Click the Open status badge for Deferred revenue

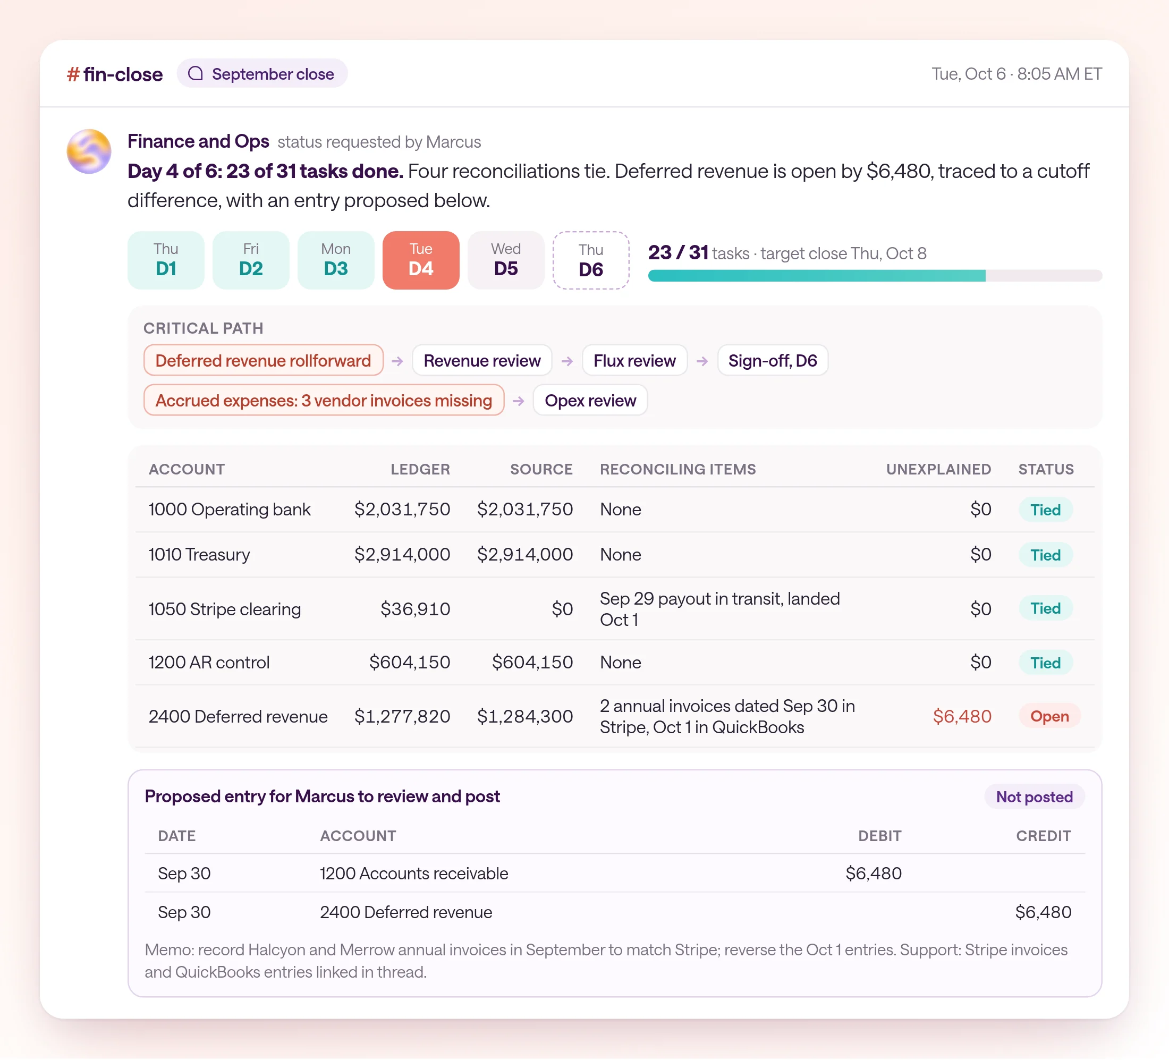click(1049, 716)
